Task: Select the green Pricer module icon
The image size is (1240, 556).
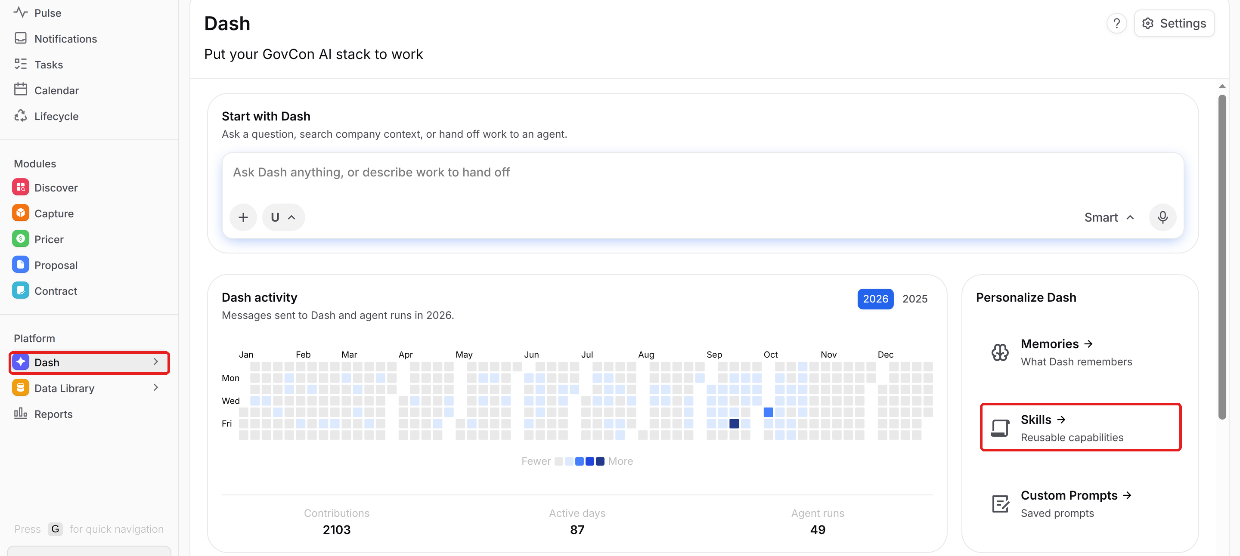Action: click(20, 239)
